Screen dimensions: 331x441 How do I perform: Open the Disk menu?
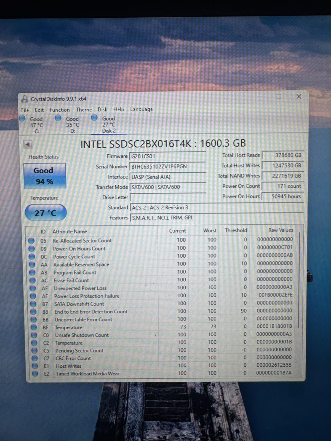pos(102,109)
